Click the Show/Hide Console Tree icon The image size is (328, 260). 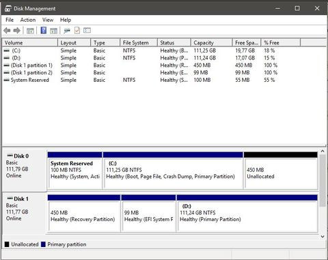[30, 31]
